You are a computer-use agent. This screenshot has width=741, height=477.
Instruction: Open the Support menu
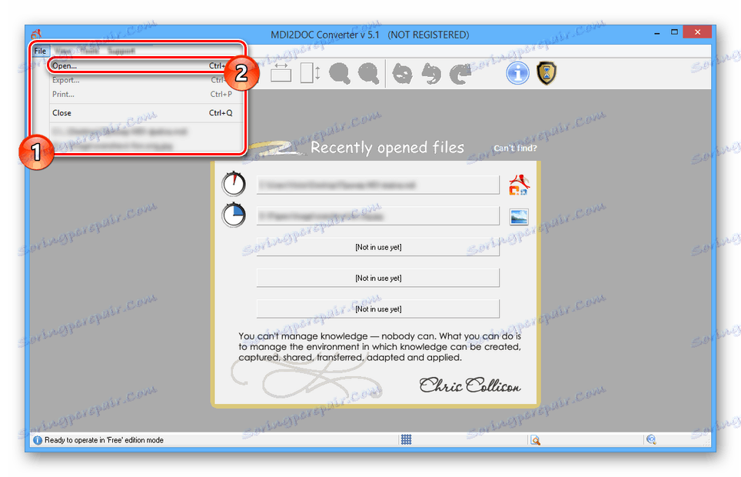(121, 51)
